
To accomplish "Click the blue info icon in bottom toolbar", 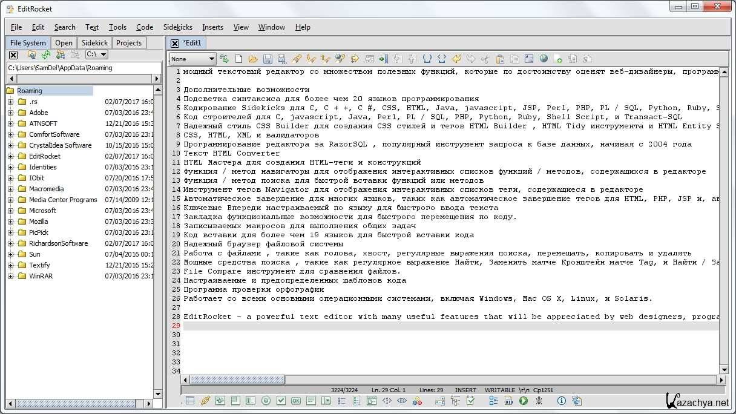I will (x=561, y=401).
